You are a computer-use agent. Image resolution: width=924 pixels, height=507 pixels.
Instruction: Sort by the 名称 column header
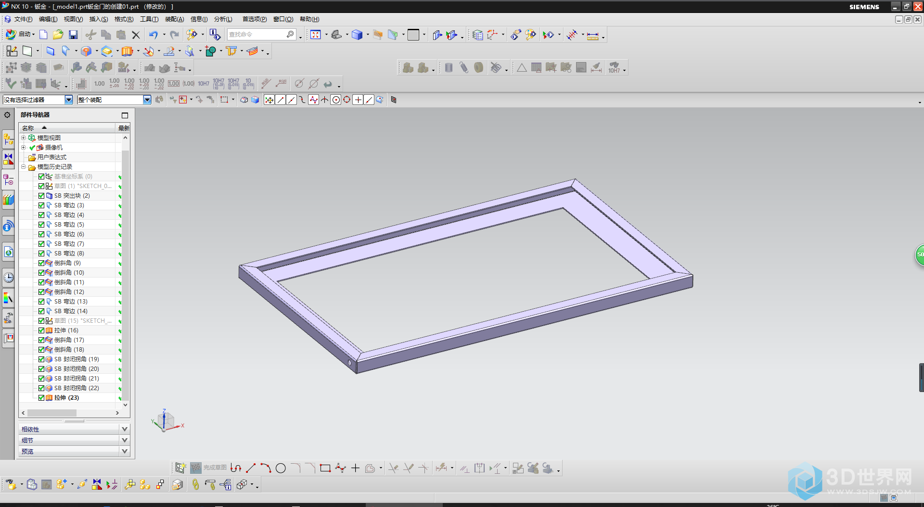pyautogui.click(x=67, y=128)
